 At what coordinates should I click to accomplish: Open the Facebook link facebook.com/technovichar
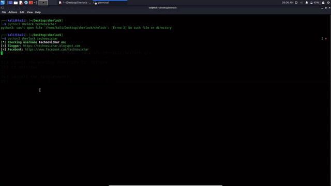(57, 50)
